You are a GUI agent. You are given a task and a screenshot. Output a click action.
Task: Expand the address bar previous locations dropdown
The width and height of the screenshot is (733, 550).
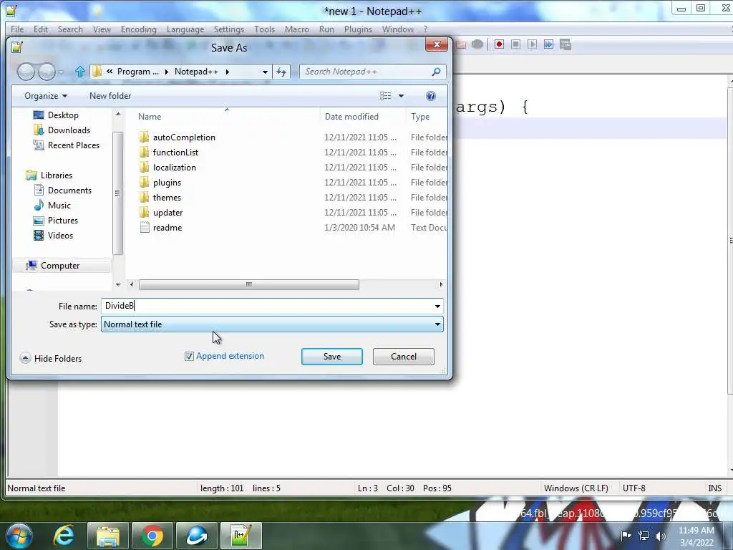(265, 72)
